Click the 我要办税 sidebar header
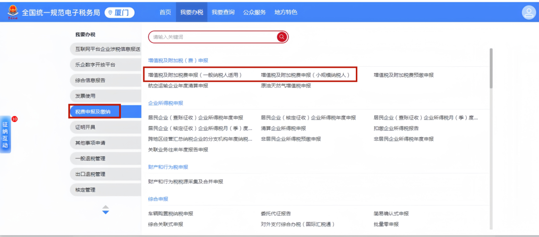 (x=85, y=35)
